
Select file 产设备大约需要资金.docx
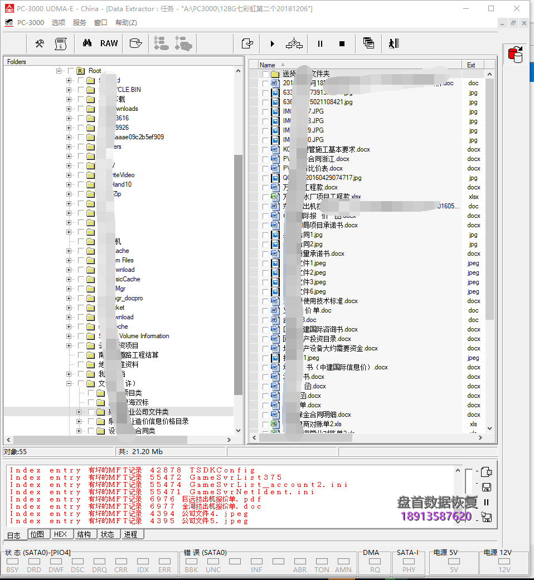pyautogui.click(x=330, y=348)
